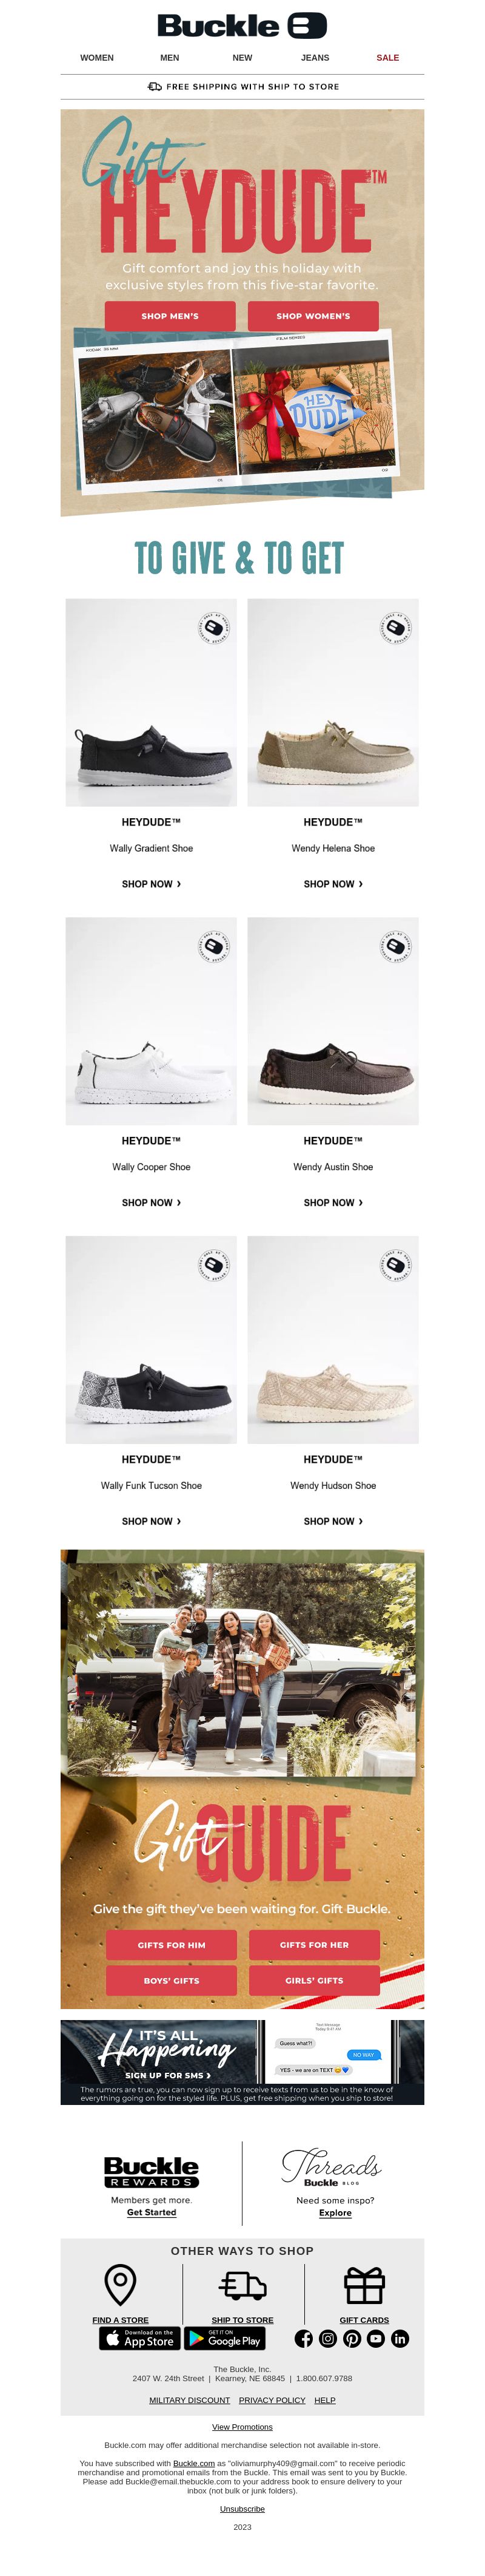
Task: Select the Ship to Store truck icon
Action: tap(242, 2285)
